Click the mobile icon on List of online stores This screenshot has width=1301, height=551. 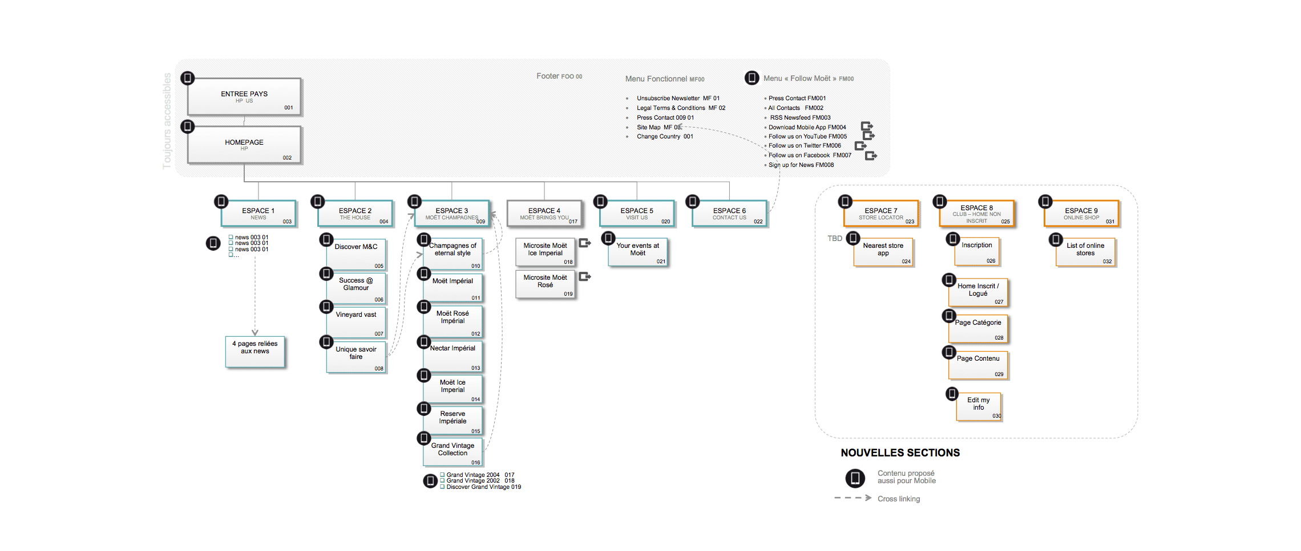click(x=1056, y=240)
